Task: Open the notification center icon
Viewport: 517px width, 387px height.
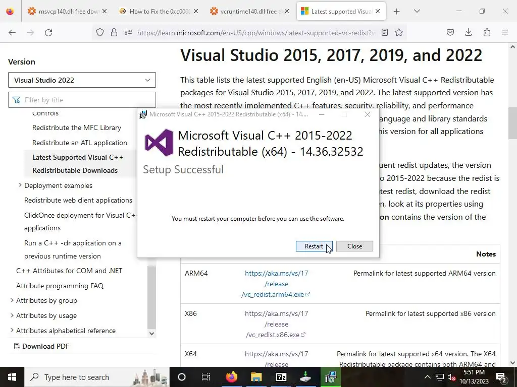Action: [501, 377]
